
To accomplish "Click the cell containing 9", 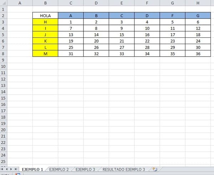I will coord(122,28).
